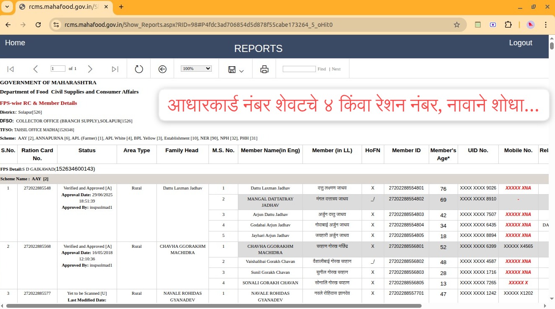Bookmark this page with star icon
Image resolution: width=555 pixels, height=309 pixels.
pyautogui.click(x=457, y=25)
